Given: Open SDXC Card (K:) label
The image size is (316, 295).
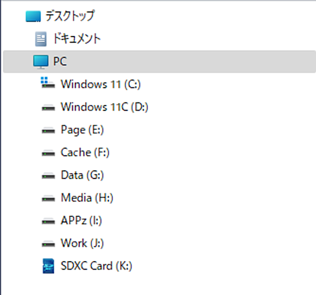Looking at the screenshot, I should coord(97,266).
